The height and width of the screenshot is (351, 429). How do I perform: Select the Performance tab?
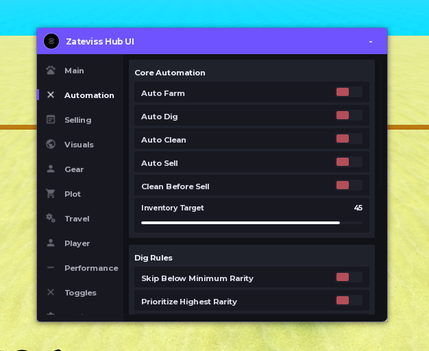click(x=80, y=268)
